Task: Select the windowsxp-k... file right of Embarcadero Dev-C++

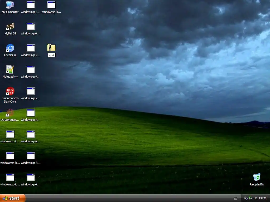Action: tap(31, 93)
